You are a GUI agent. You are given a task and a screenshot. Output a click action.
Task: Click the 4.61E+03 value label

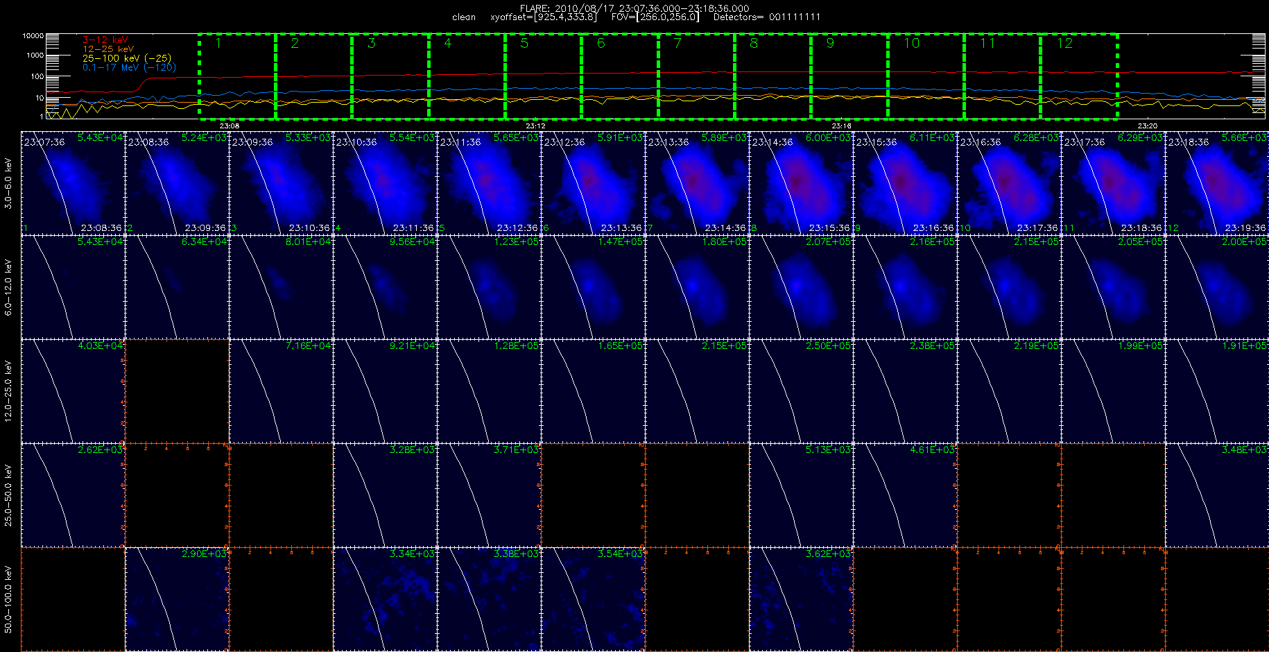[932, 450]
